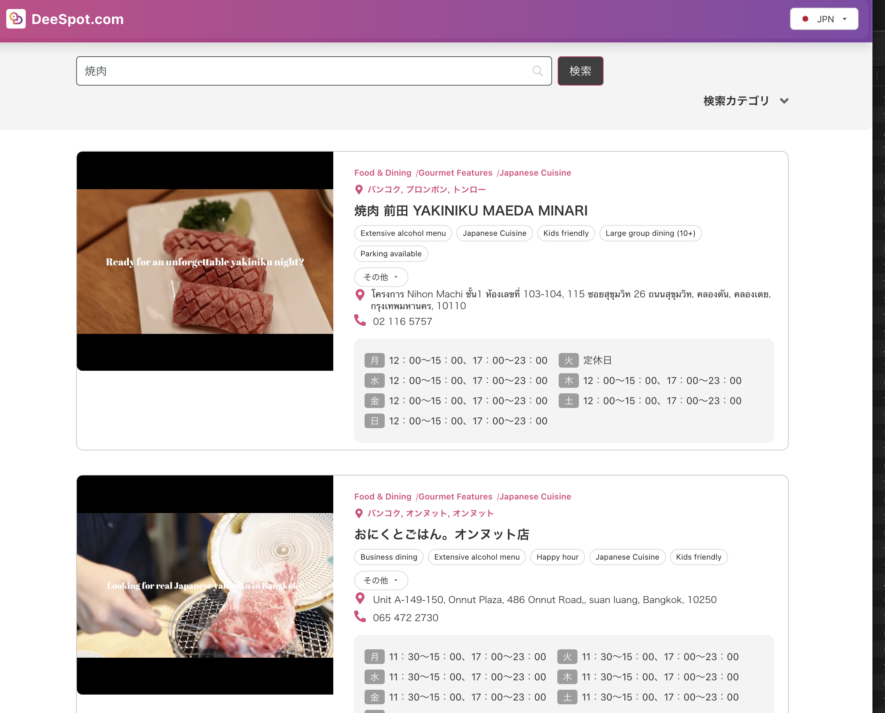Click the pink location pin beside バンコク, プロンポン

359,190
